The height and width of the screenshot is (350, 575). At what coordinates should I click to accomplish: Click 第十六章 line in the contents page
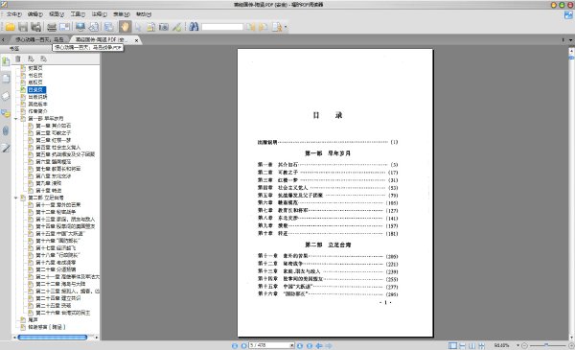click(328, 294)
